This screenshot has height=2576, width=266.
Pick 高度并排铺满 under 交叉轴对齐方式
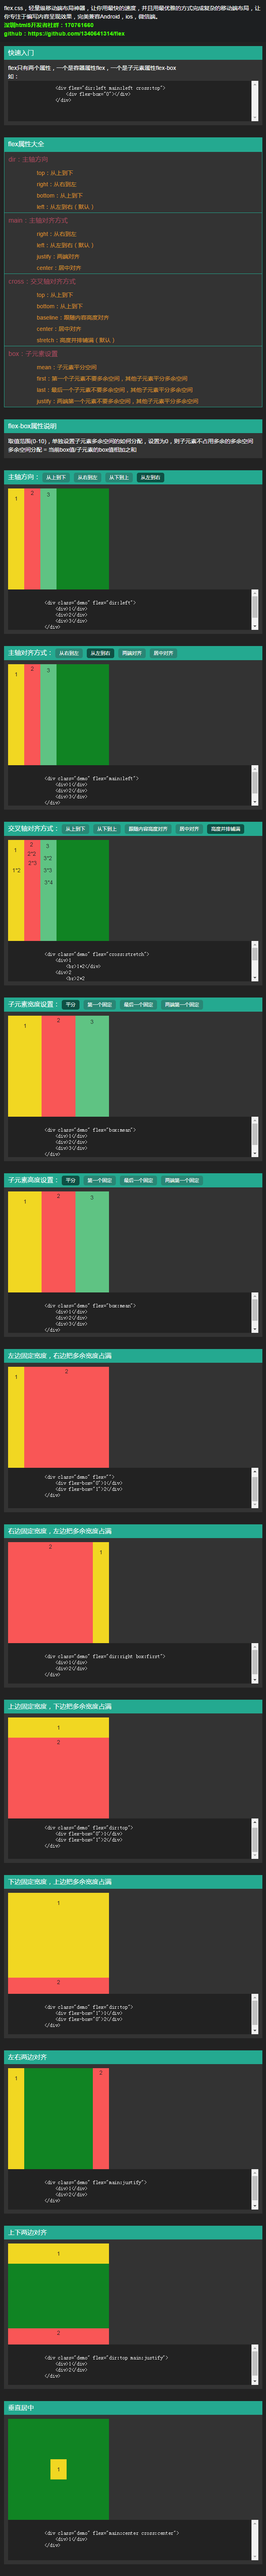click(x=225, y=829)
